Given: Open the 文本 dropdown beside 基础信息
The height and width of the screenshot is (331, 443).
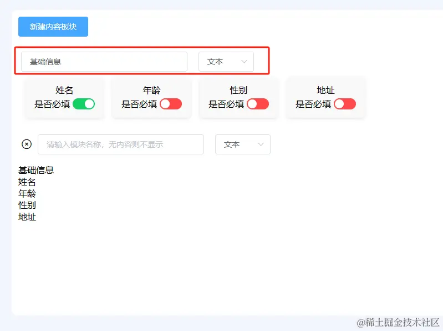Looking at the screenshot, I should [226, 62].
